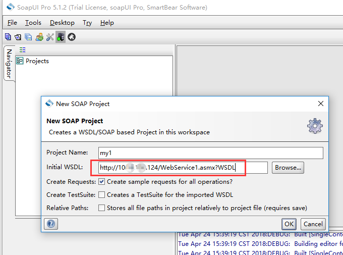Open the Tools menu
This screenshot has height=255, width=343.
(x=33, y=23)
